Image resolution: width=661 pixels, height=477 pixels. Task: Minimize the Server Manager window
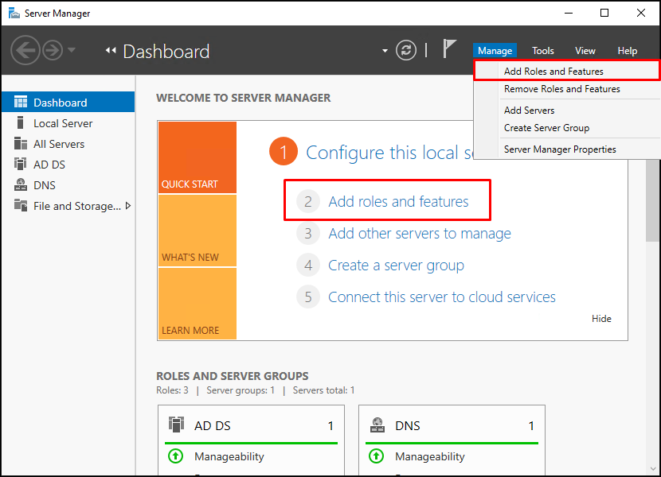pyautogui.click(x=569, y=13)
